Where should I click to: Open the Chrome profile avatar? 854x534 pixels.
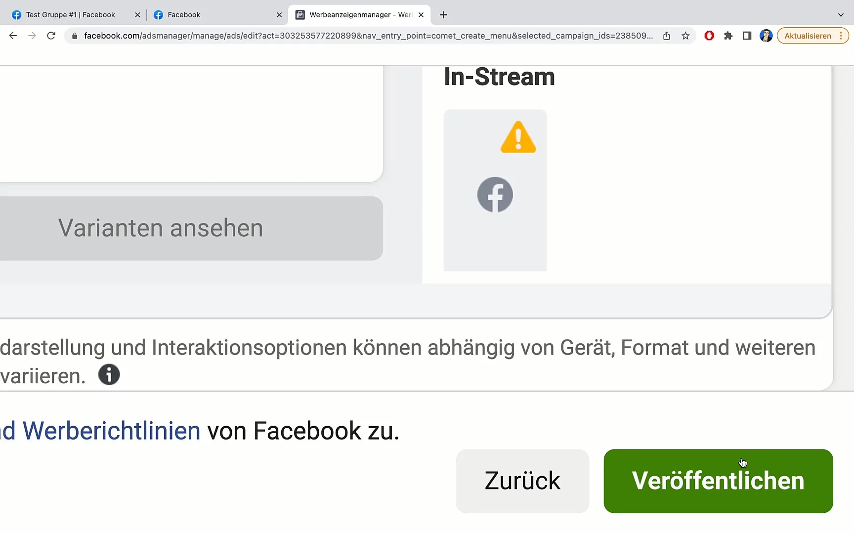click(x=766, y=36)
